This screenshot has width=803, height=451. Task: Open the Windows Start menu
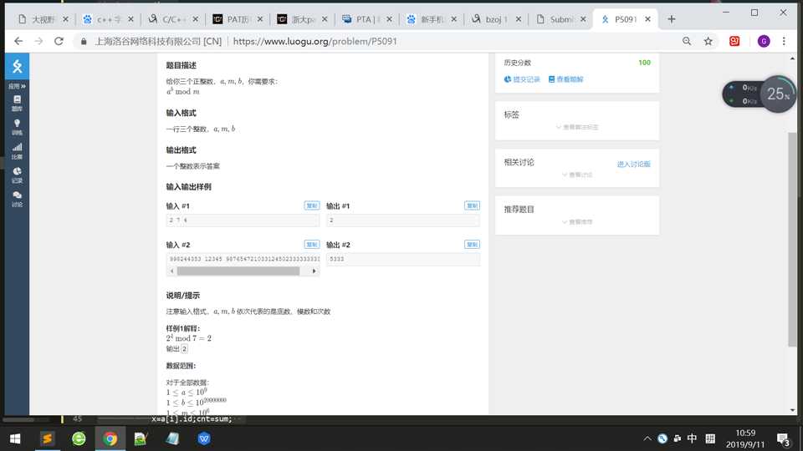(15, 438)
